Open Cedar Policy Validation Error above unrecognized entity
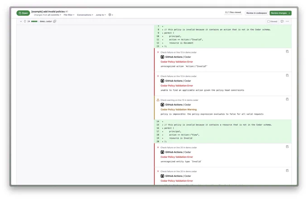Viewport: 308px width, 199px height. 177,157
